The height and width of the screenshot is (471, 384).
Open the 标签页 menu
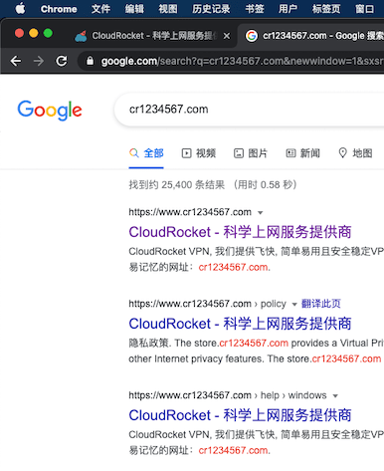(326, 9)
